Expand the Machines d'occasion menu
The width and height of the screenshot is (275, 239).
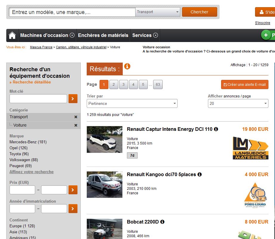point(47,35)
